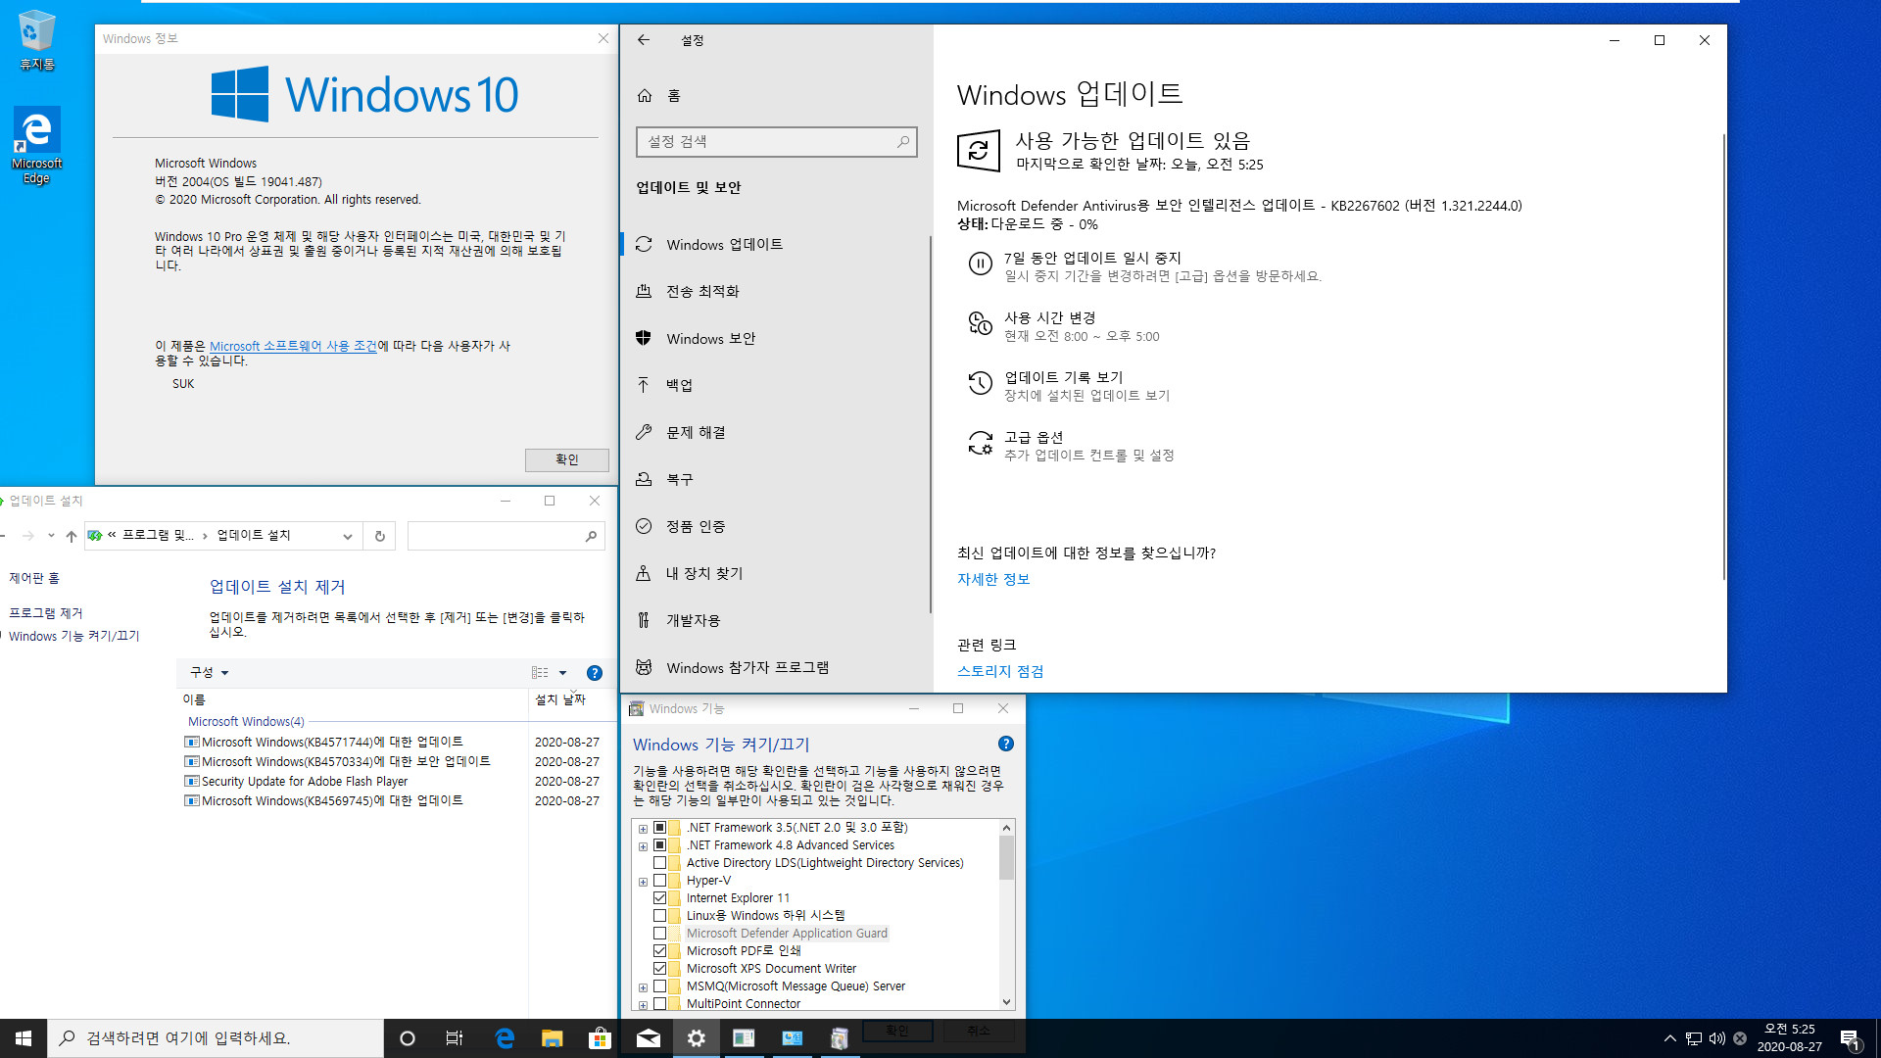Expand MSMQ Server tree node
This screenshot has height=1058, width=1881.
(643, 987)
